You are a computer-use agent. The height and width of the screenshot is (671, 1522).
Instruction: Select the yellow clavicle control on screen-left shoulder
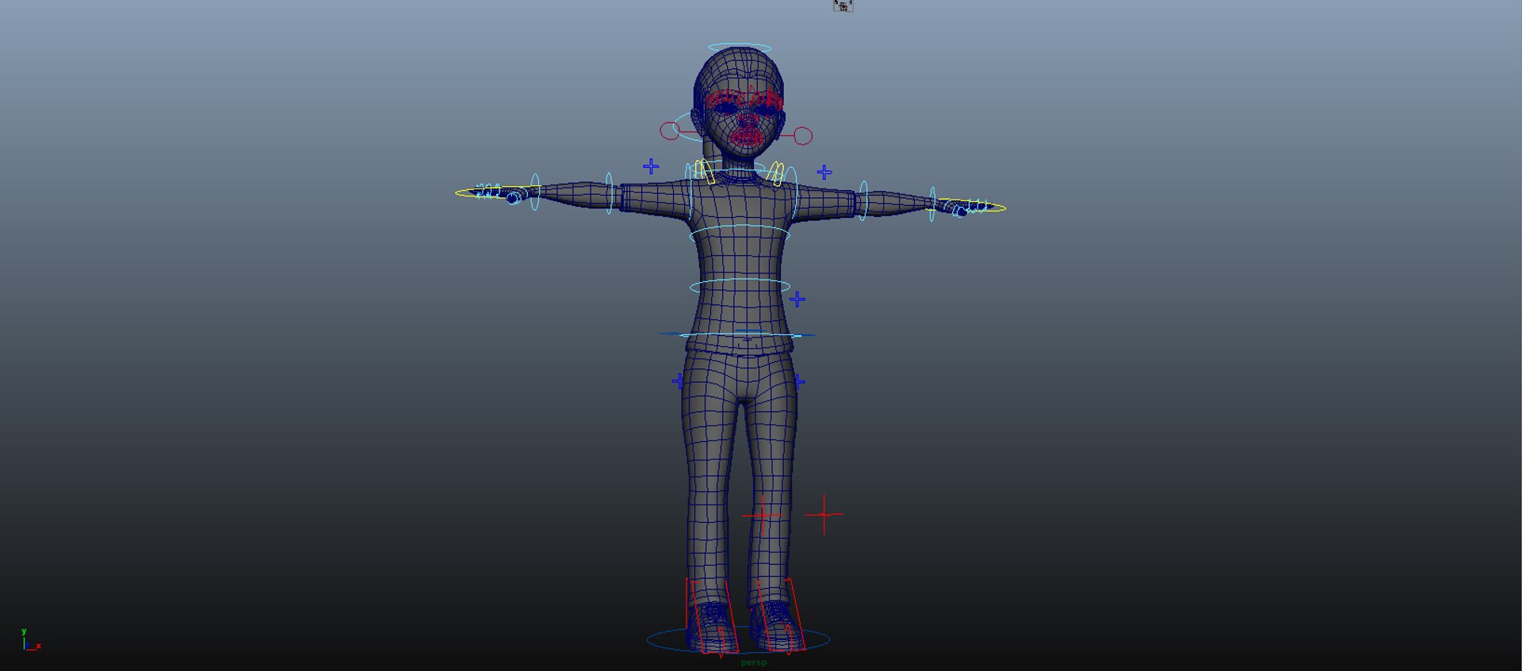(x=705, y=171)
